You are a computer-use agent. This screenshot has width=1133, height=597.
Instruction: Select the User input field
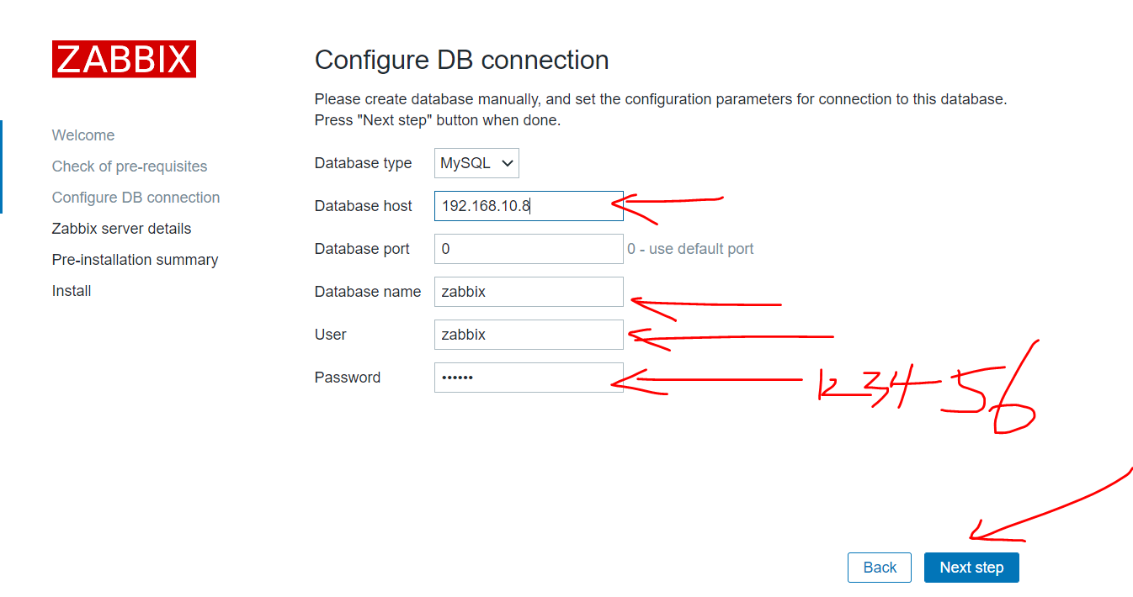coord(528,335)
